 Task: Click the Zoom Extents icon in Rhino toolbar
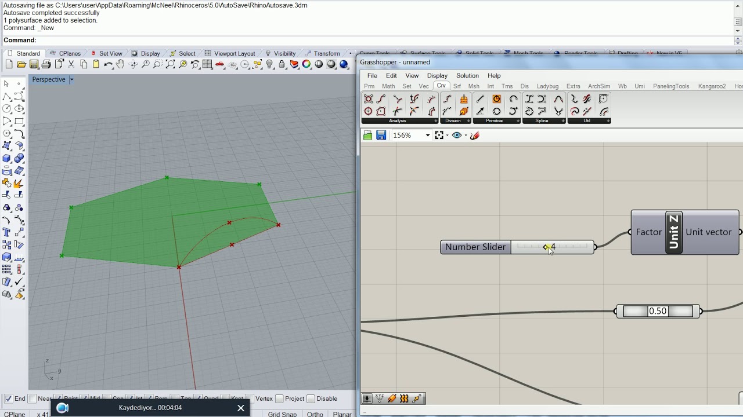pos(170,64)
